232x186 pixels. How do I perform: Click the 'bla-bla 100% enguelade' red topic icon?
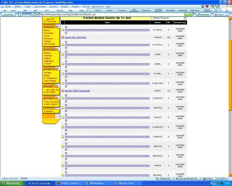tap(62, 91)
